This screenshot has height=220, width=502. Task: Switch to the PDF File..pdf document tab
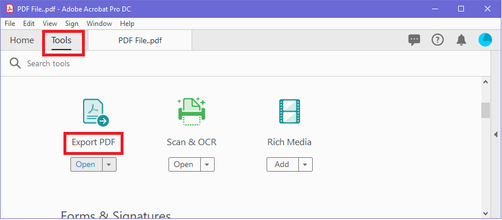coord(140,40)
